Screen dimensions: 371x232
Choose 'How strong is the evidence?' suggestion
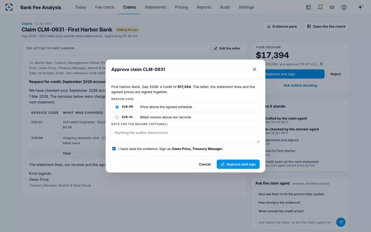280,203
